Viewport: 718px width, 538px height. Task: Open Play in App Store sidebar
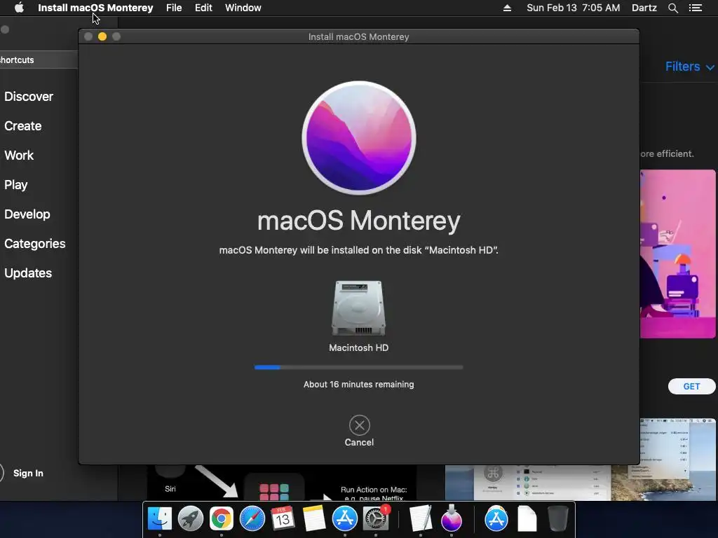16,185
